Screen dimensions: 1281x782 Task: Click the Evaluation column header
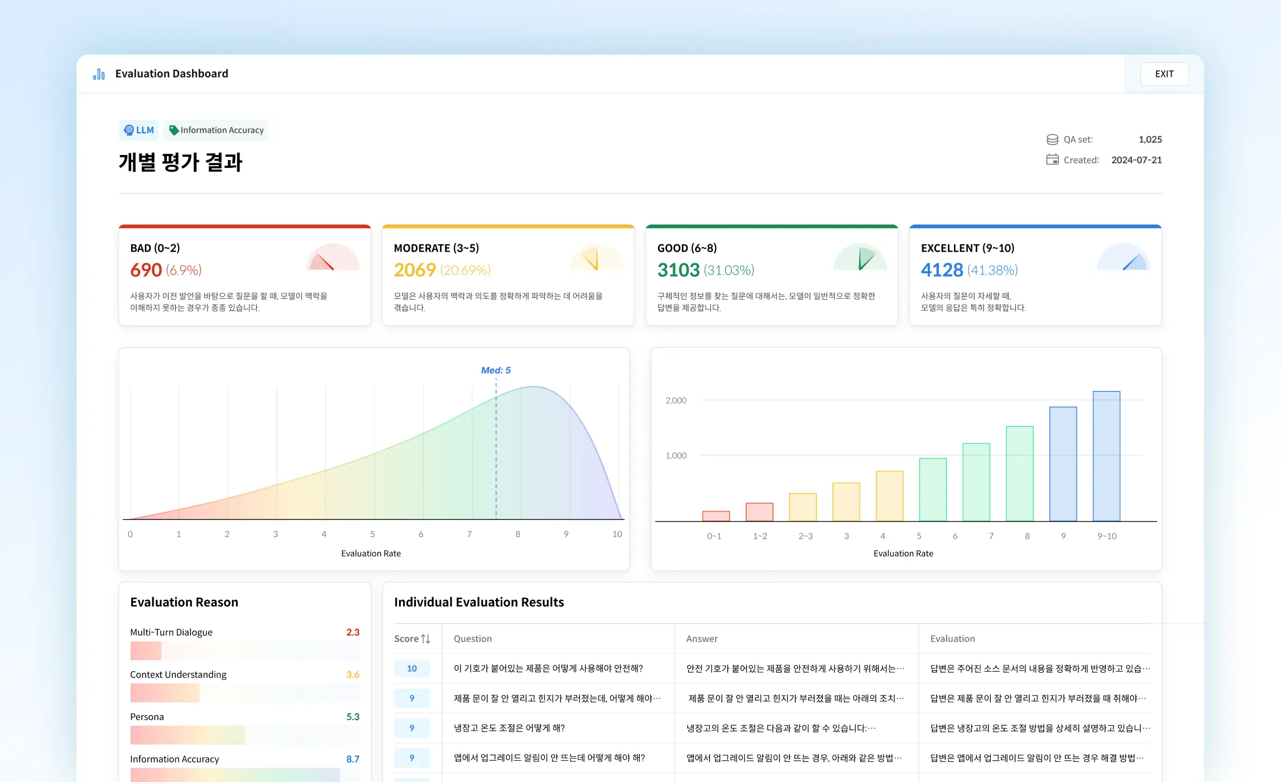click(x=952, y=639)
